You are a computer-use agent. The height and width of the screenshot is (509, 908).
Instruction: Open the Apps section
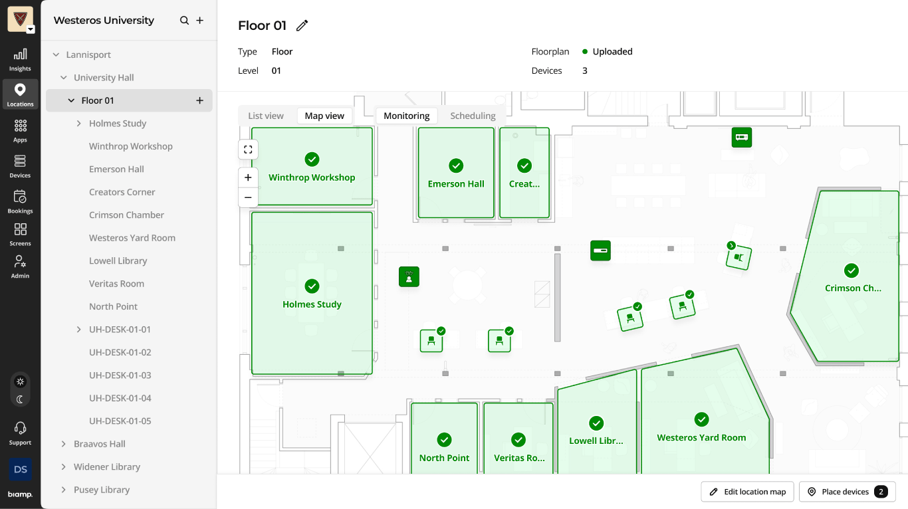coord(20,130)
